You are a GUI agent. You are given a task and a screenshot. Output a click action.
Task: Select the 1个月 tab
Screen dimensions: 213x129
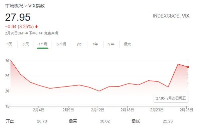tap(43, 44)
